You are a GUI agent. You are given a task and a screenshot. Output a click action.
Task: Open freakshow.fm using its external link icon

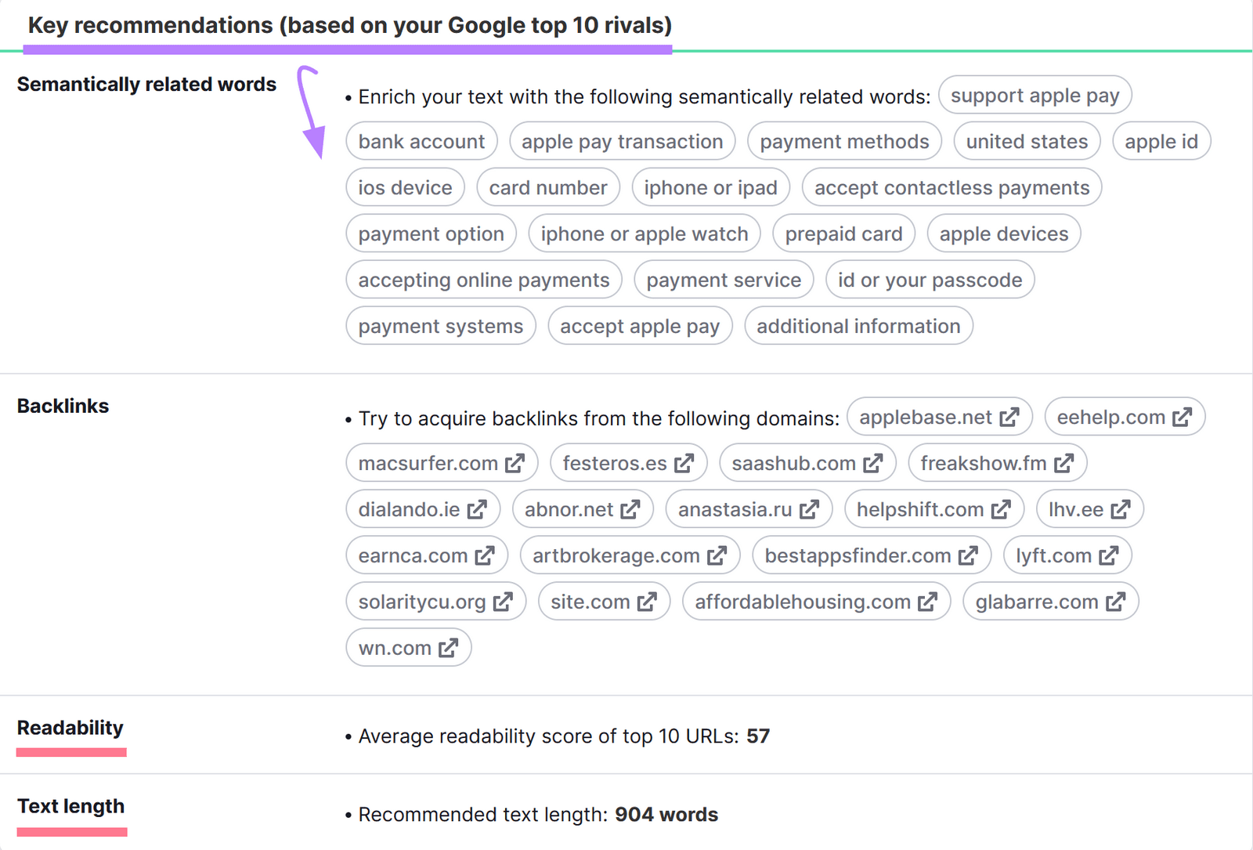coord(1064,463)
